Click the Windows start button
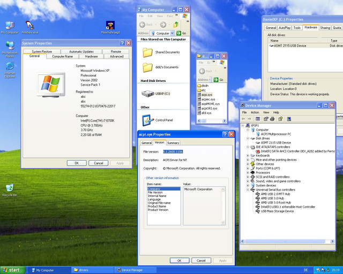343x274 pixels. [13, 270]
